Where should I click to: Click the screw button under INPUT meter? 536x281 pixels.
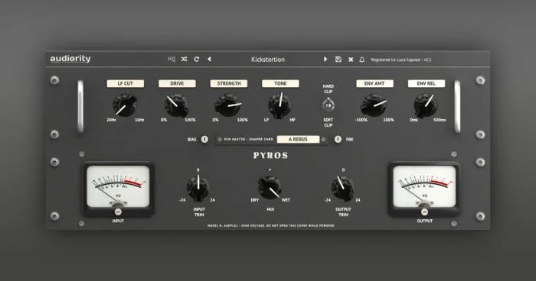point(118,212)
